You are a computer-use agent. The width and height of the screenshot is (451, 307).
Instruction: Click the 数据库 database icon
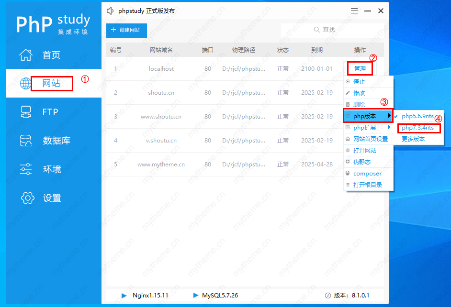click(26, 141)
